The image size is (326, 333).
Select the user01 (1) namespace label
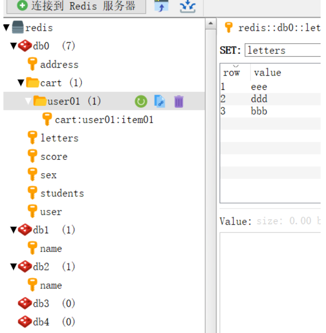(x=74, y=102)
